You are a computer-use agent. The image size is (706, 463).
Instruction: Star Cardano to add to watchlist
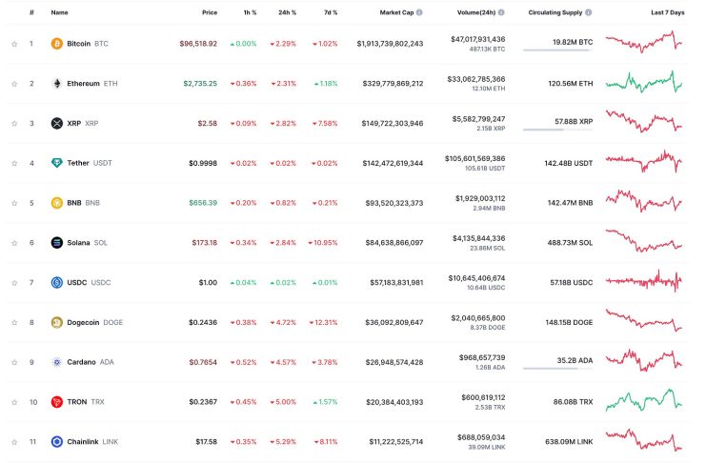(x=14, y=362)
